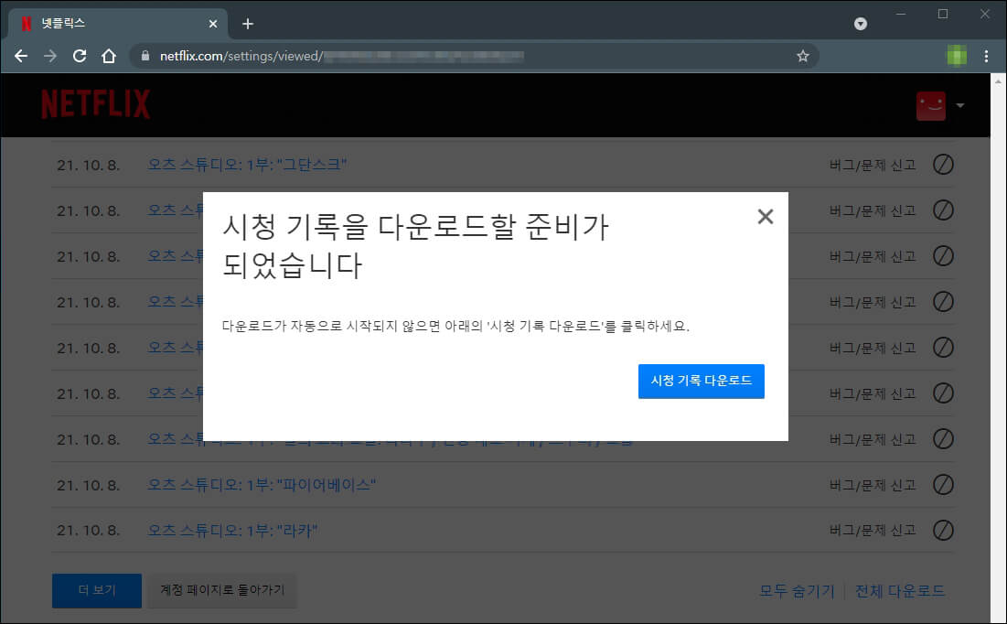Image resolution: width=1007 pixels, height=624 pixels.
Task: Open the 오츠 스튜디오: 1부: "파이어베이스" link
Action: coord(262,485)
